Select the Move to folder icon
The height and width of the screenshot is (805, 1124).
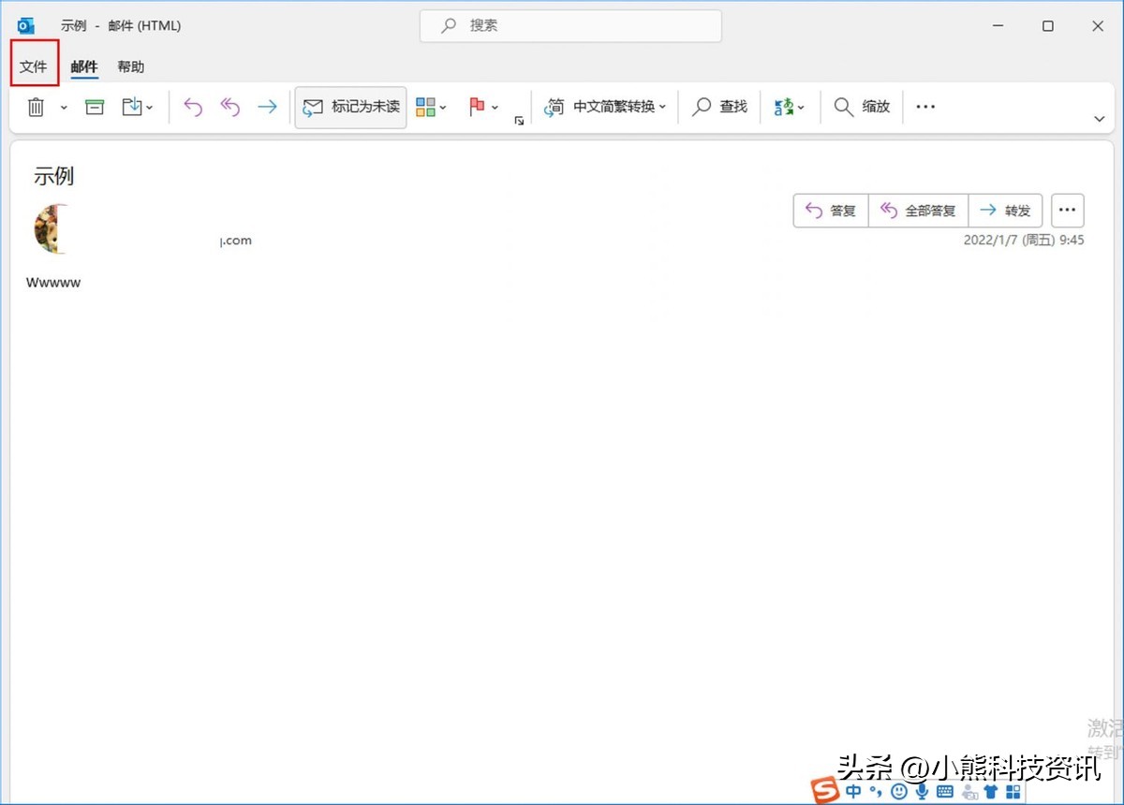(x=132, y=106)
